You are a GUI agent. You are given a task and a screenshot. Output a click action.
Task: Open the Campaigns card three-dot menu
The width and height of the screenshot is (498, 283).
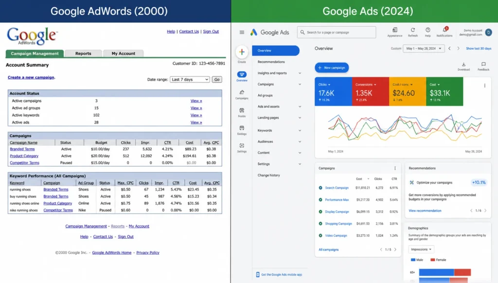point(395,168)
